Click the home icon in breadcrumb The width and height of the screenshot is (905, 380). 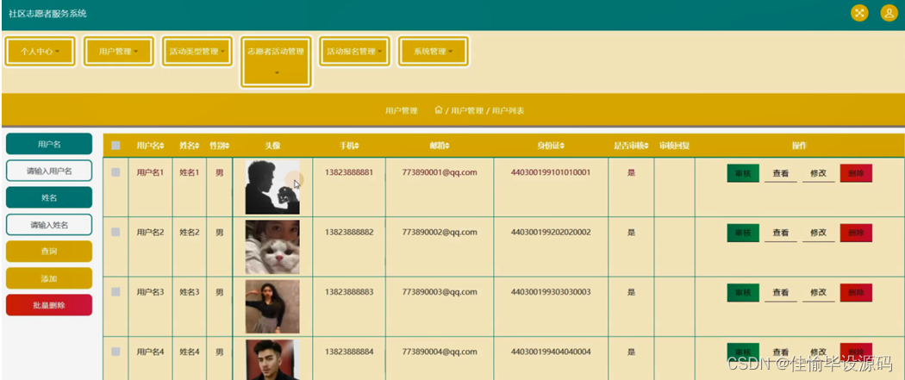439,110
